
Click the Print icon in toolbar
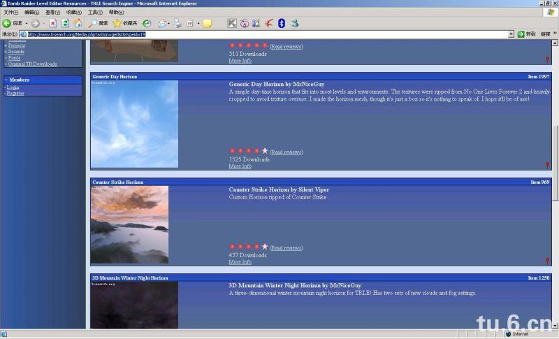(x=177, y=23)
